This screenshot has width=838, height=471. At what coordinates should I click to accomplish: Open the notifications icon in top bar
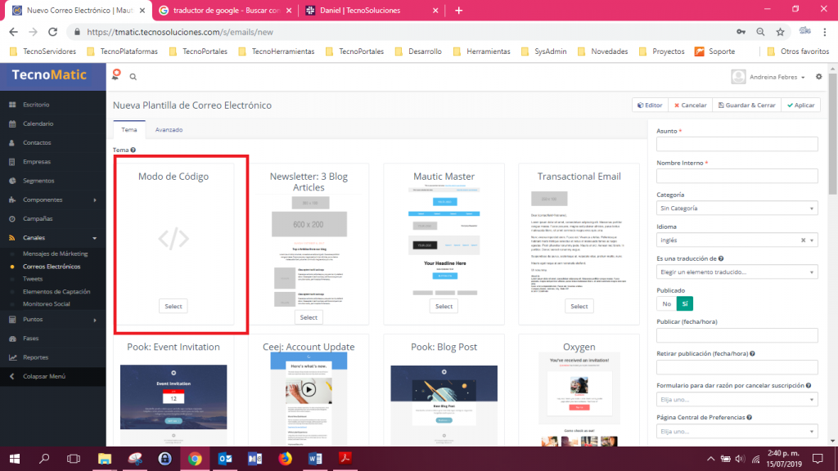pyautogui.click(x=117, y=75)
